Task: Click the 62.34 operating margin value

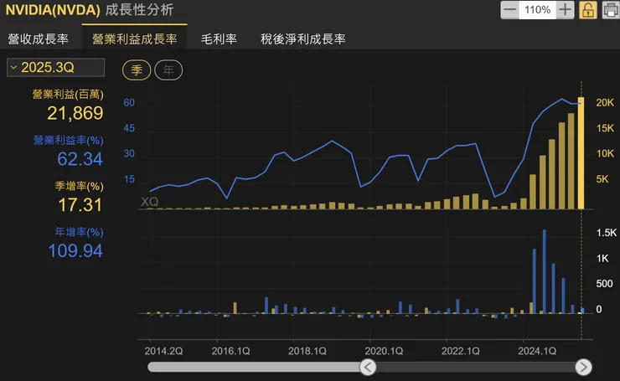Action: (80, 159)
